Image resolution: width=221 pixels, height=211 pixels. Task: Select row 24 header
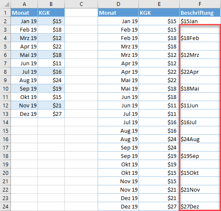tap(5, 206)
